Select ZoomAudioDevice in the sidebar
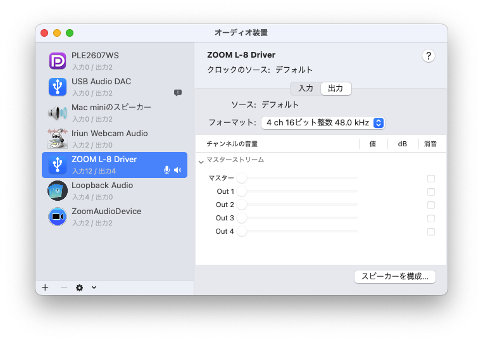 (x=115, y=217)
